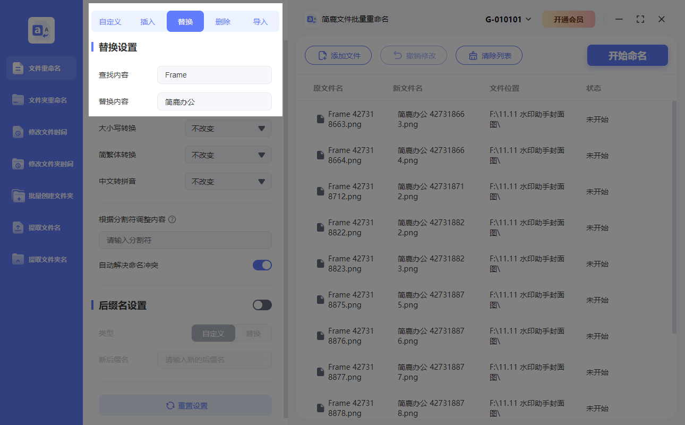Click the 替换内容 field containing 简鹿办公
This screenshot has height=425, width=685.
coord(215,101)
